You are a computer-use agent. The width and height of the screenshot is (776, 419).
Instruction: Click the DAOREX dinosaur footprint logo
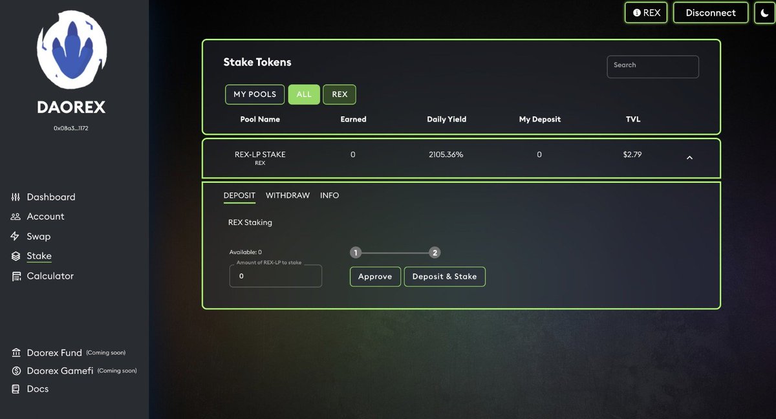pos(71,50)
